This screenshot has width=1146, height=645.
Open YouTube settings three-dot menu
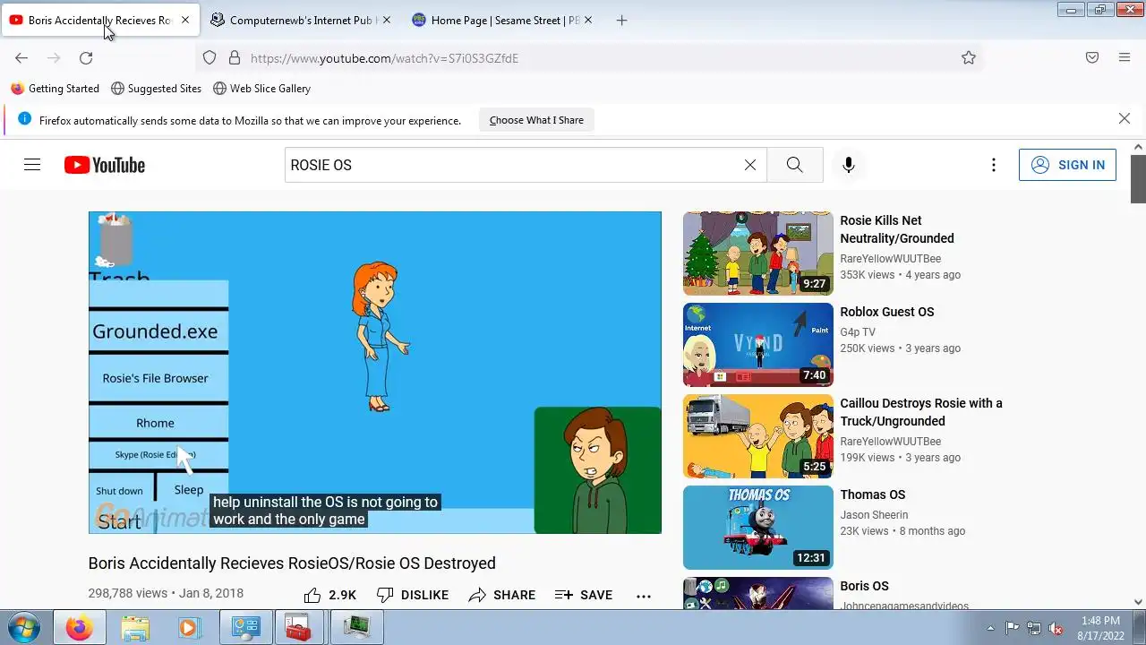993,165
